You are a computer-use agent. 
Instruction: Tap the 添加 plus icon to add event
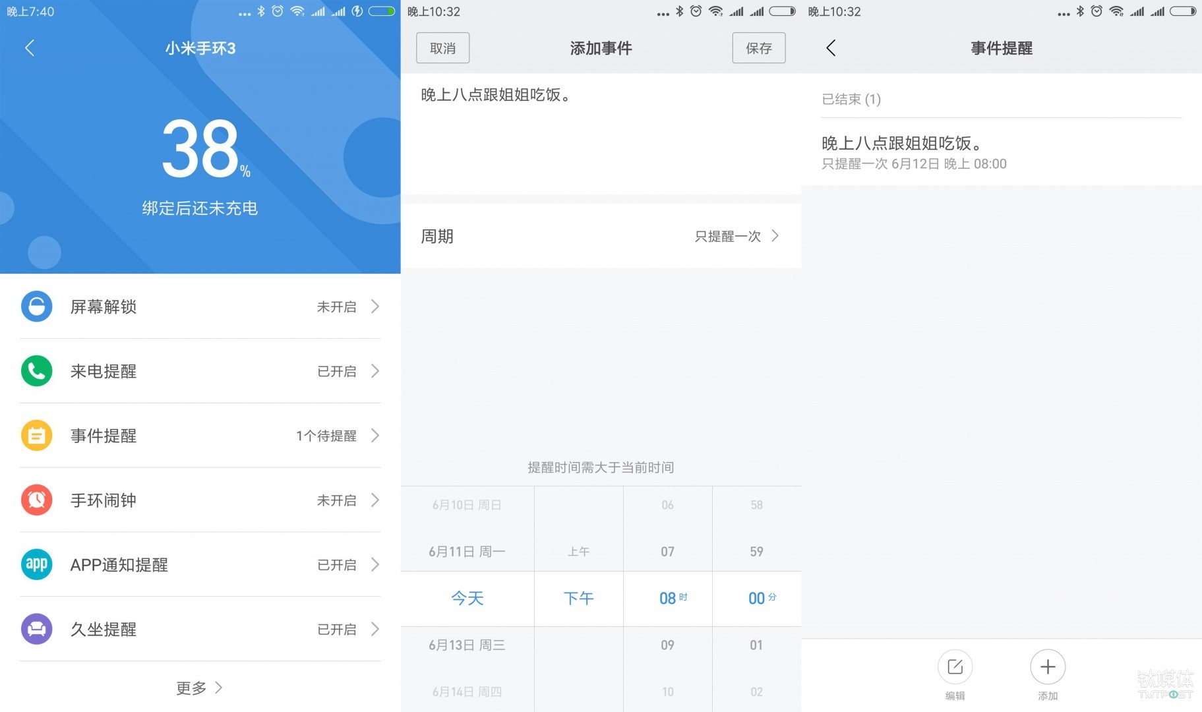[x=1048, y=667]
